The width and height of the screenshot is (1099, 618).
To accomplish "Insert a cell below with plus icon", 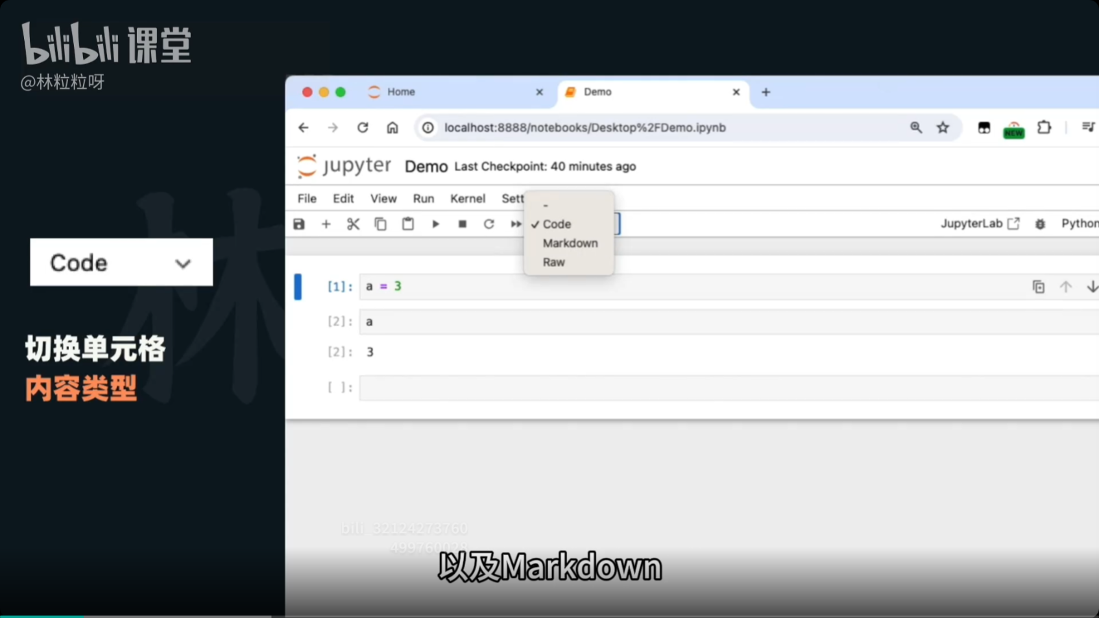I will coord(326,224).
